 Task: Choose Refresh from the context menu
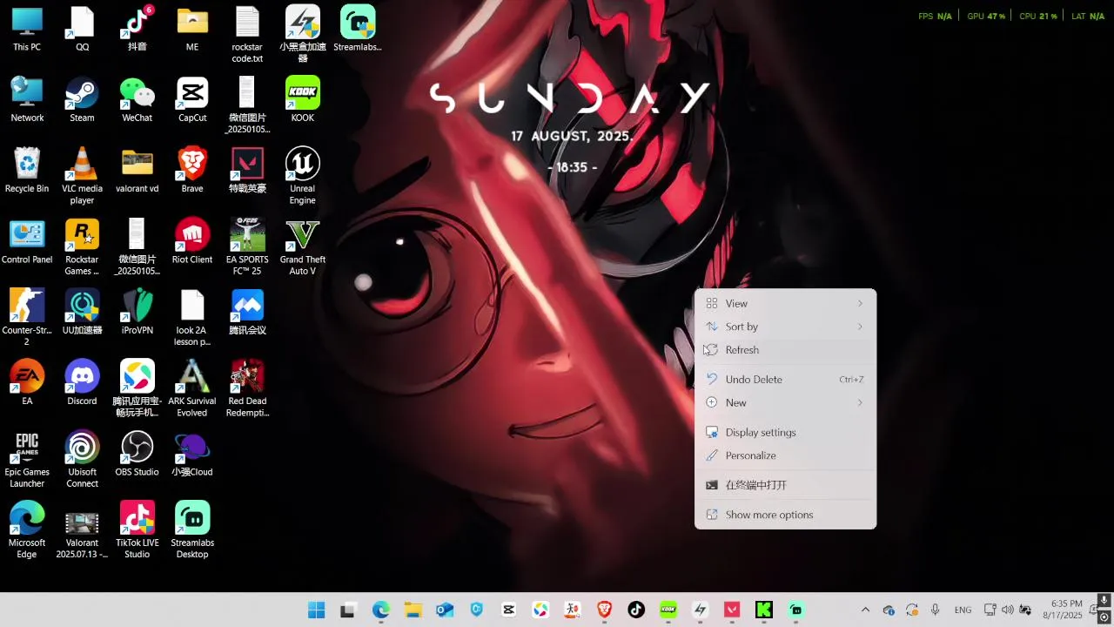[785, 350]
